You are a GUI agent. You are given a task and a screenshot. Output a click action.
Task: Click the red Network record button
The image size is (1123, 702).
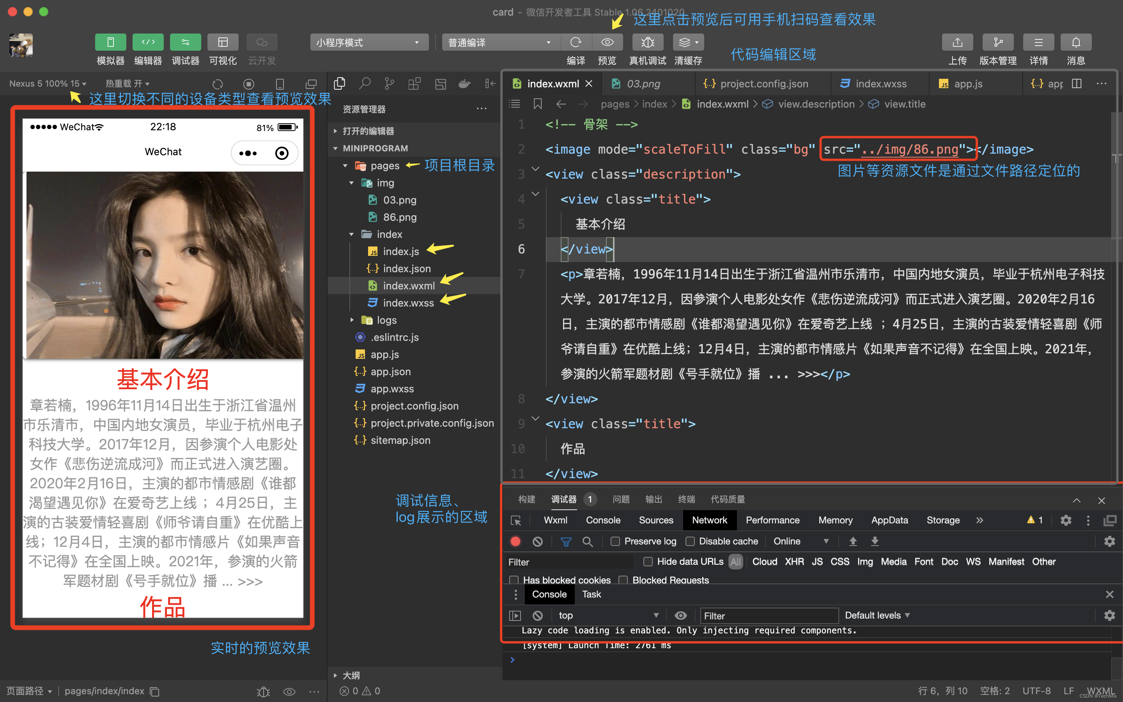[x=515, y=541]
